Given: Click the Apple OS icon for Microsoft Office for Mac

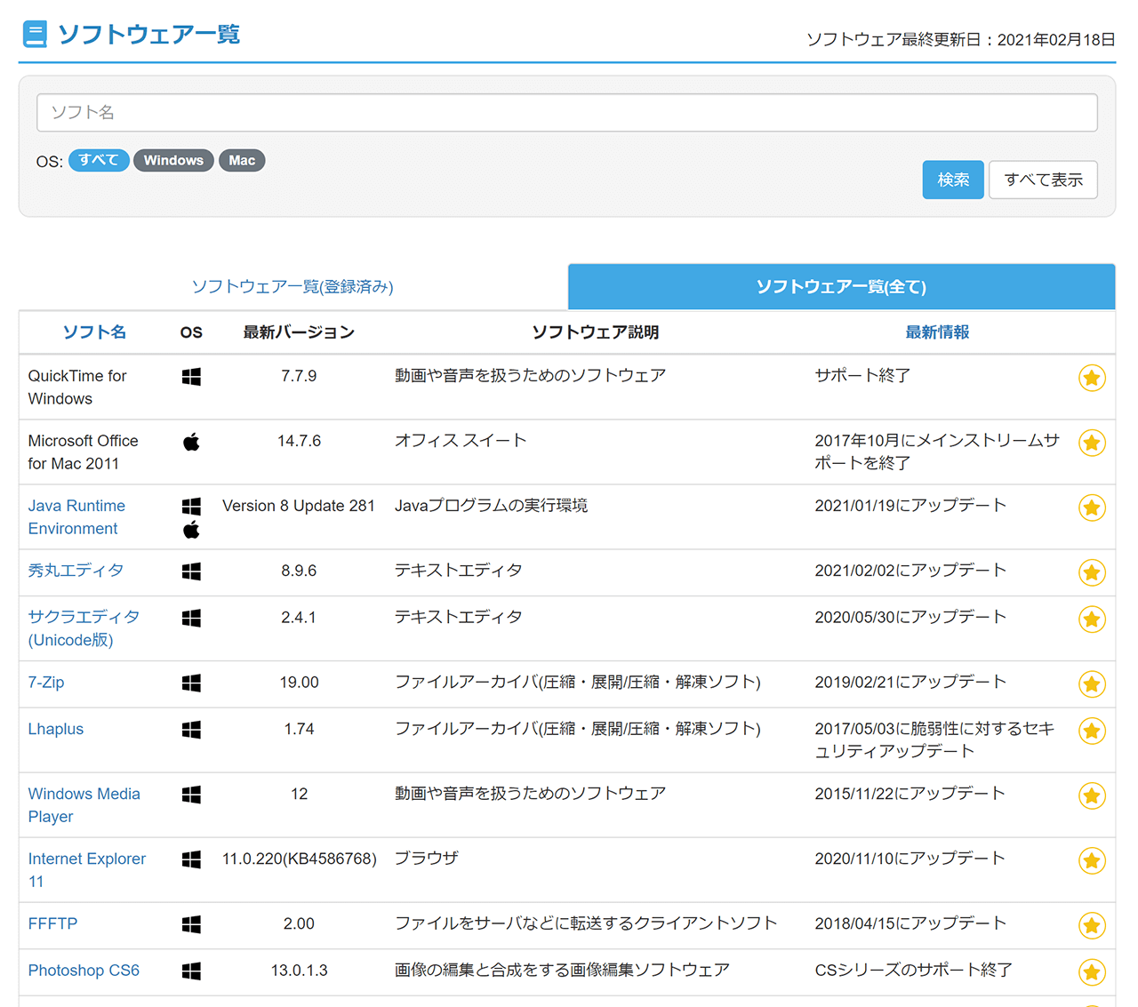Looking at the screenshot, I should [191, 442].
